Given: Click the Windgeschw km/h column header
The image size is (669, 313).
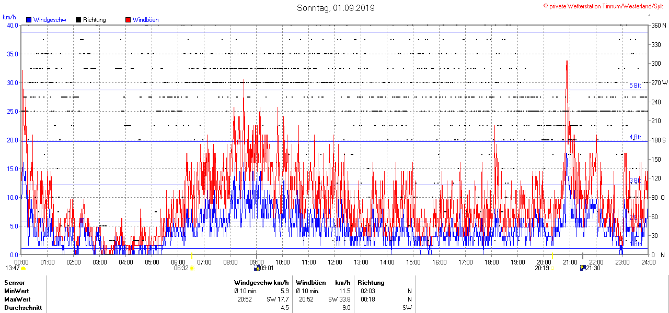Looking at the screenshot, I should tap(261, 283).
